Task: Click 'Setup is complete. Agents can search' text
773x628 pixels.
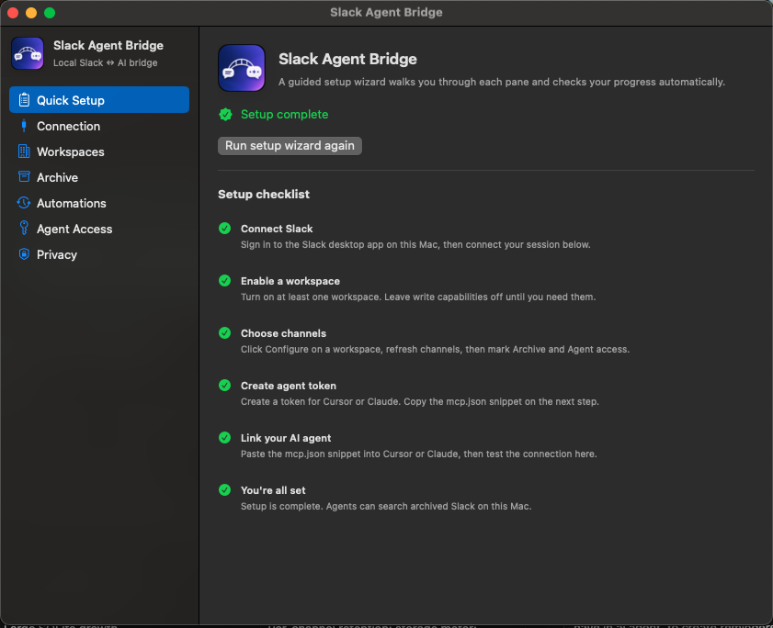Action: coord(386,506)
